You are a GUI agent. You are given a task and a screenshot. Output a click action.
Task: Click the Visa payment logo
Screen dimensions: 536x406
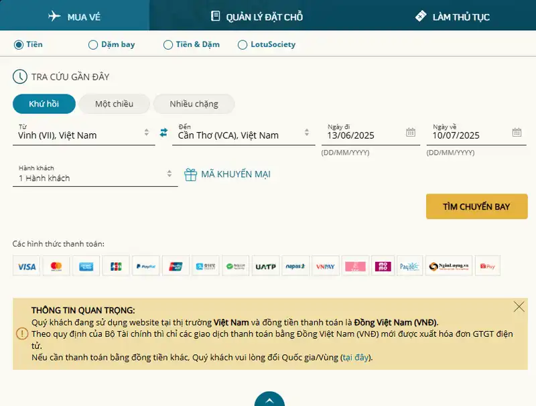pos(27,266)
